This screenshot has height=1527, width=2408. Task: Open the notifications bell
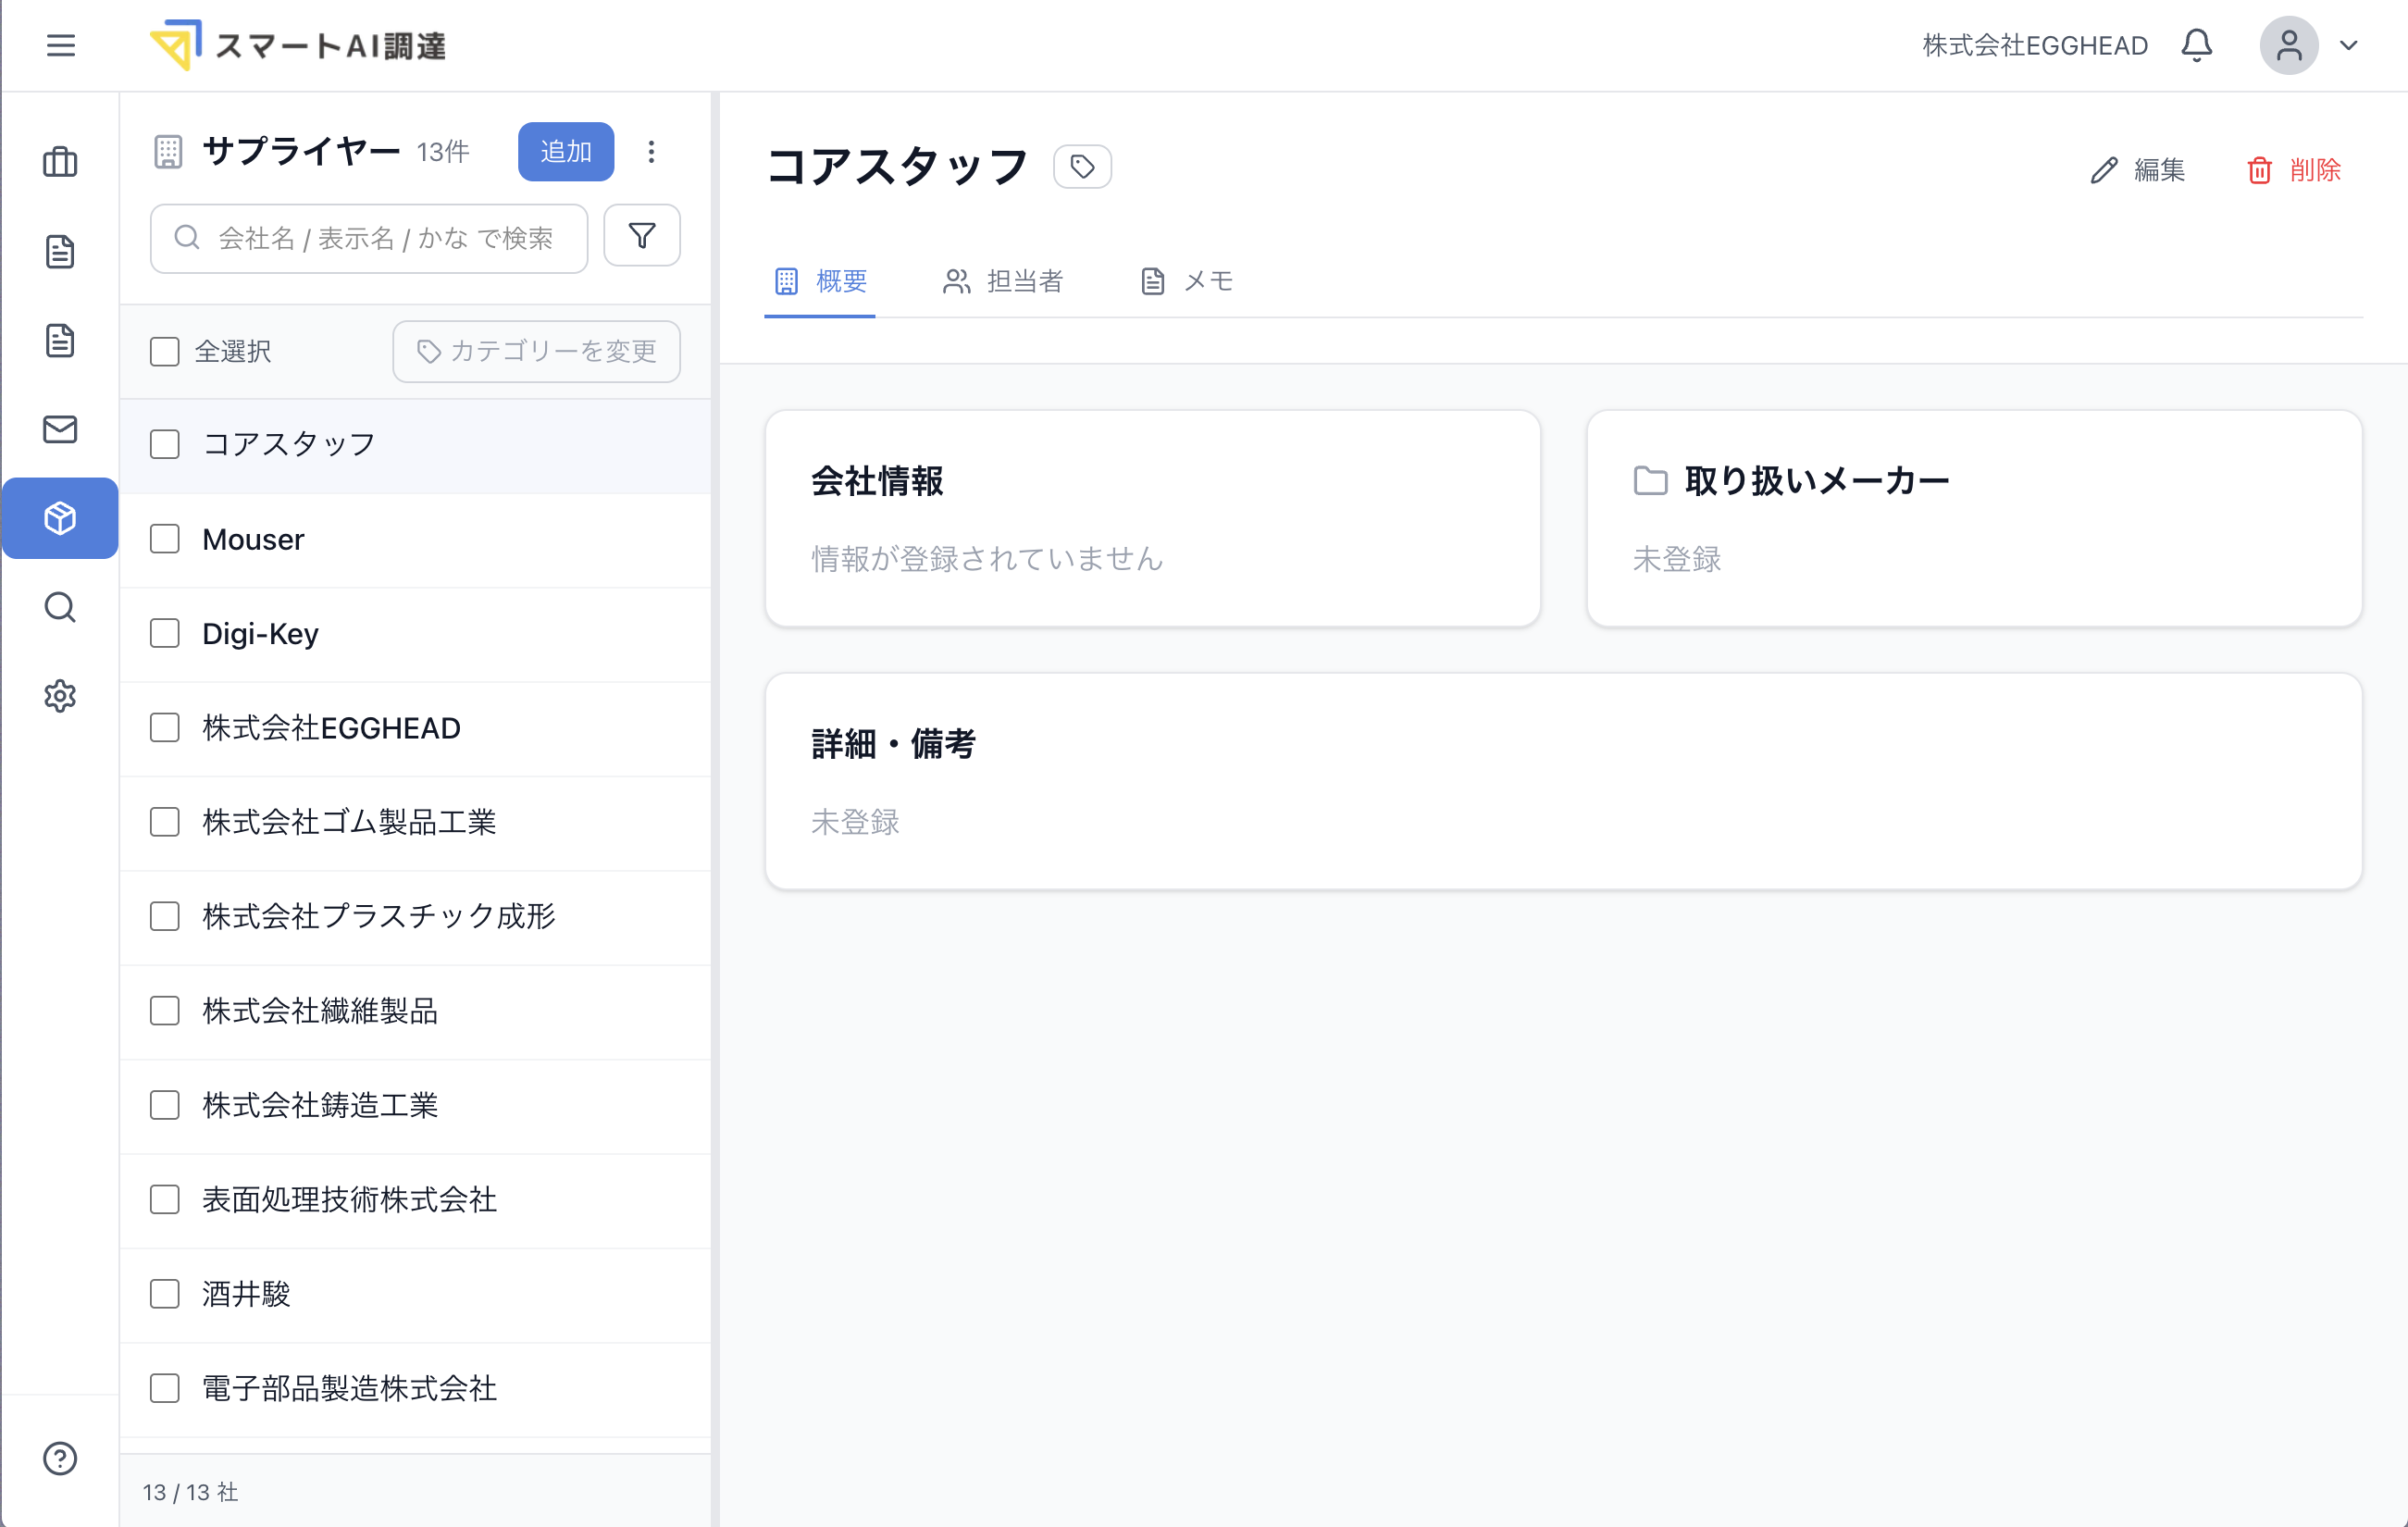click(x=2196, y=45)
